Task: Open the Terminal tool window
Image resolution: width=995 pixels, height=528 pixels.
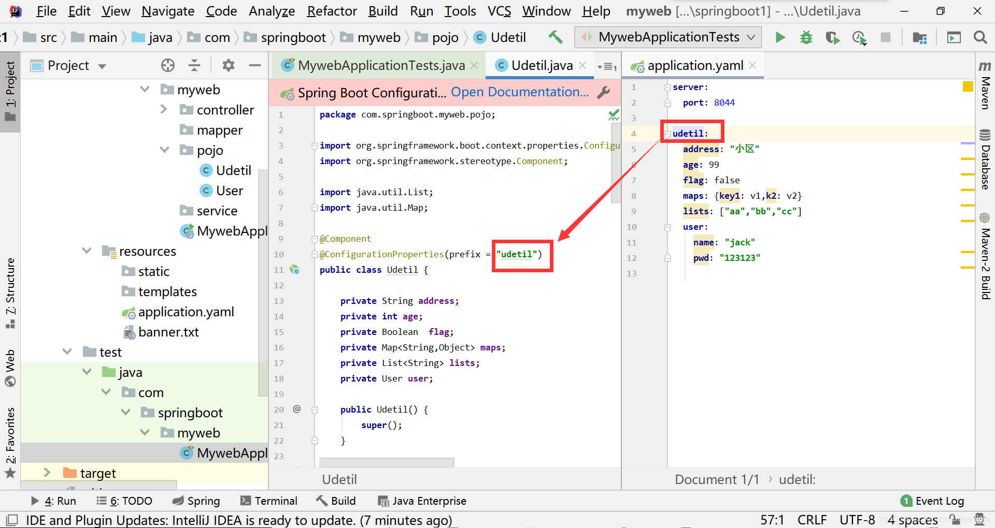Action: (x=268, y=501)
